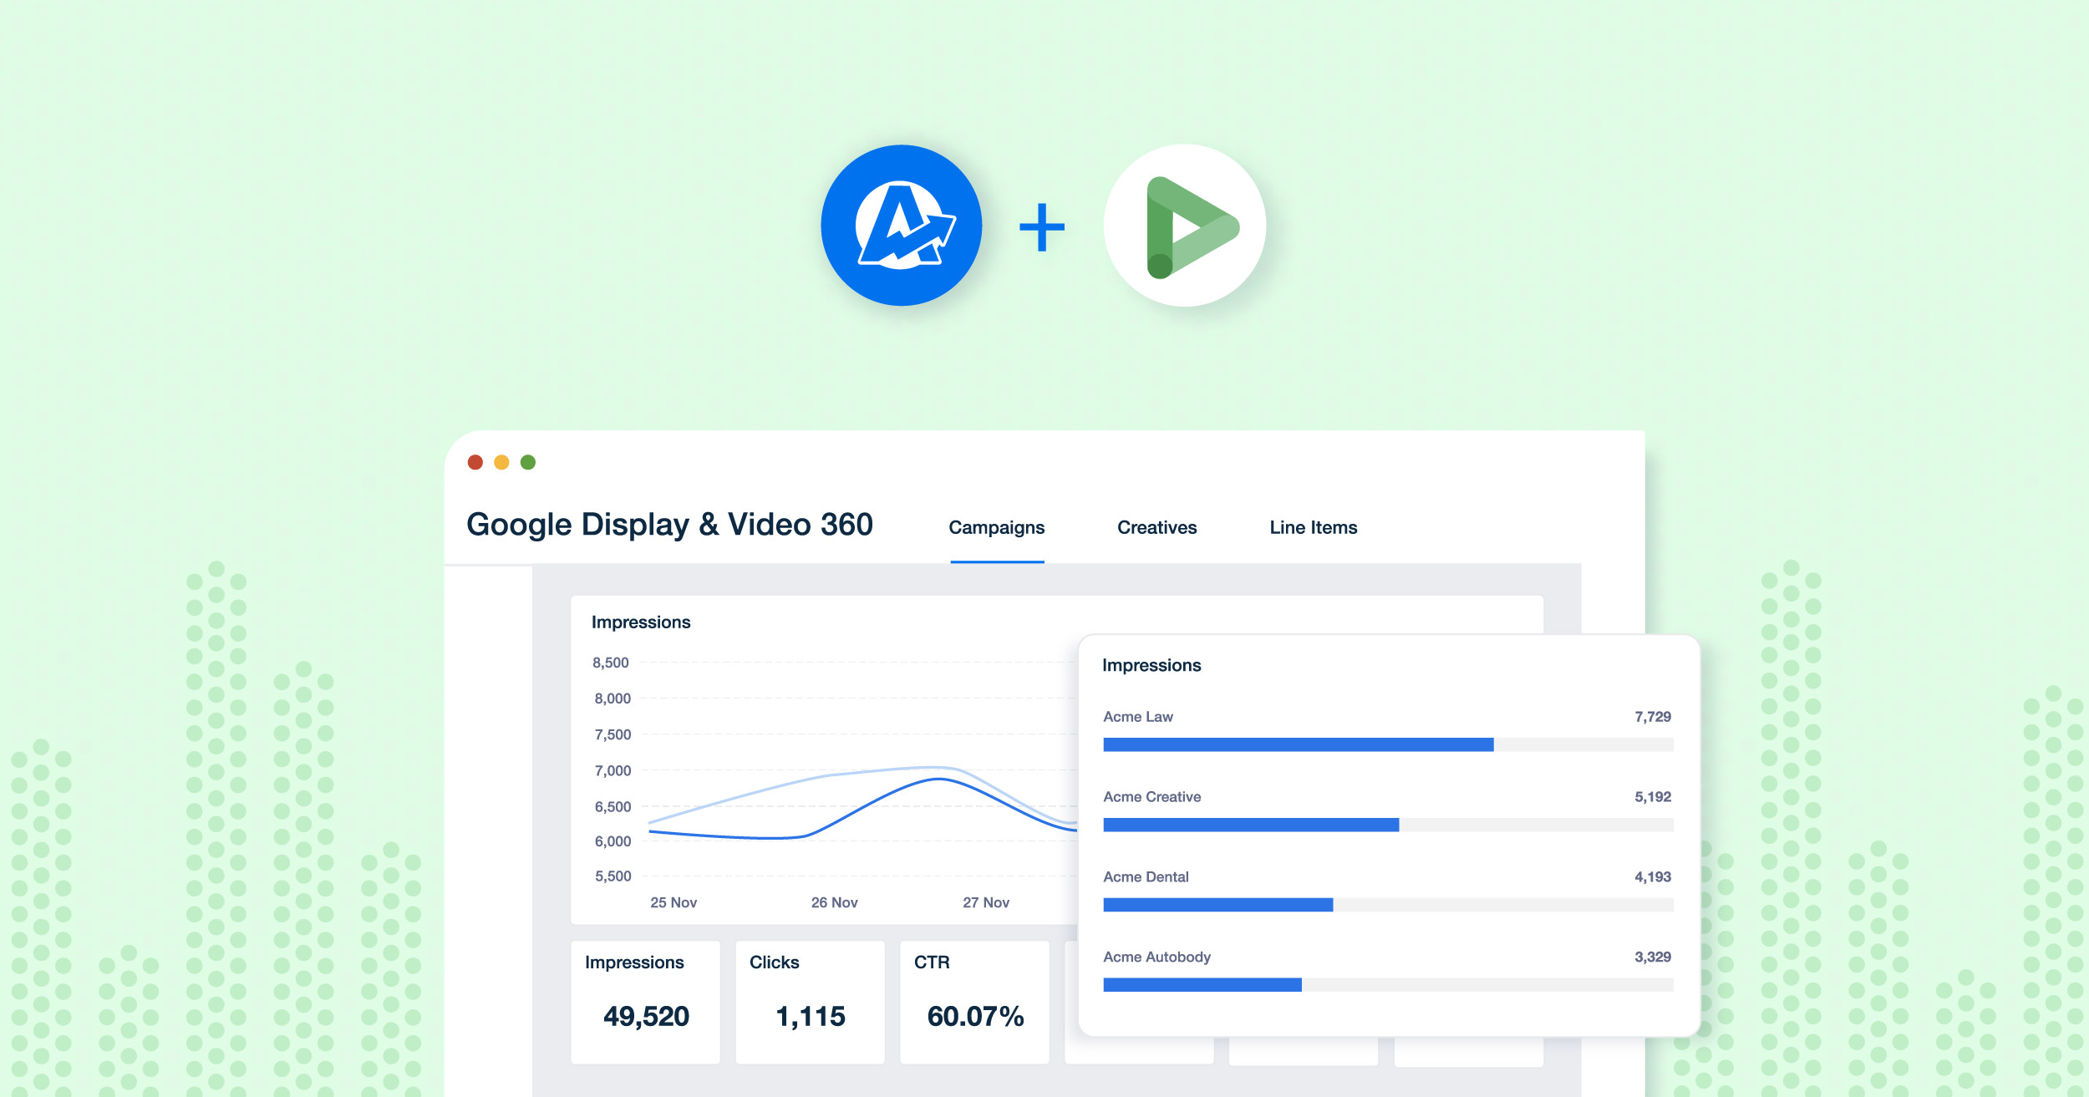
Task: Select the 7,500 y-axis label
Action: (612, 734)
